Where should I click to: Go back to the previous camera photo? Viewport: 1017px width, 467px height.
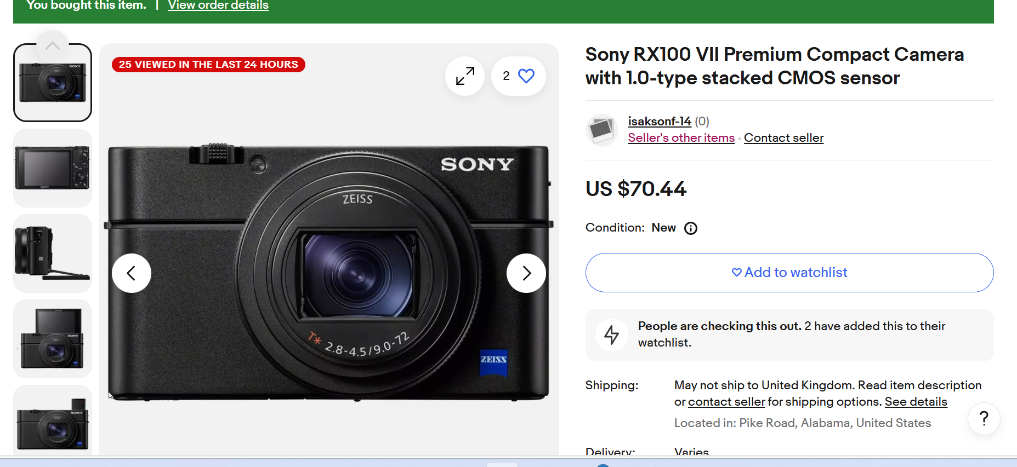[x=132, y=273]
